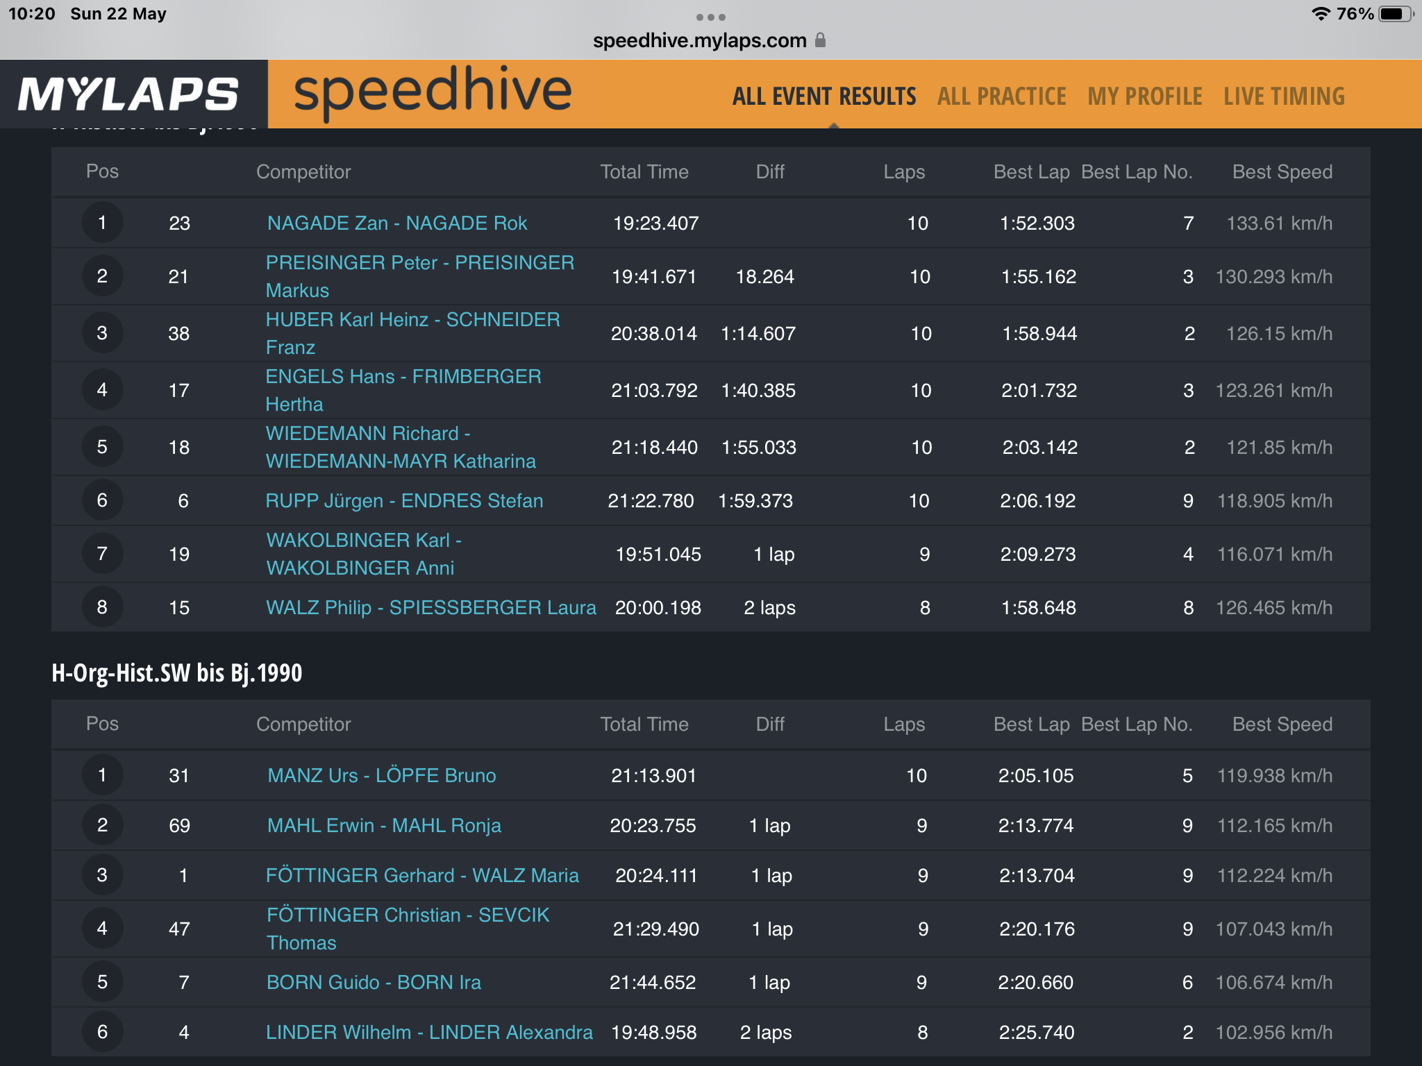Click the position 6 badge for LINDER Wilhelm

(102, 1032)
